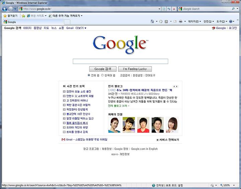Open the 페이지(P) menu
The width and height of the screenshot is (241, 189).
pos(194,21)
